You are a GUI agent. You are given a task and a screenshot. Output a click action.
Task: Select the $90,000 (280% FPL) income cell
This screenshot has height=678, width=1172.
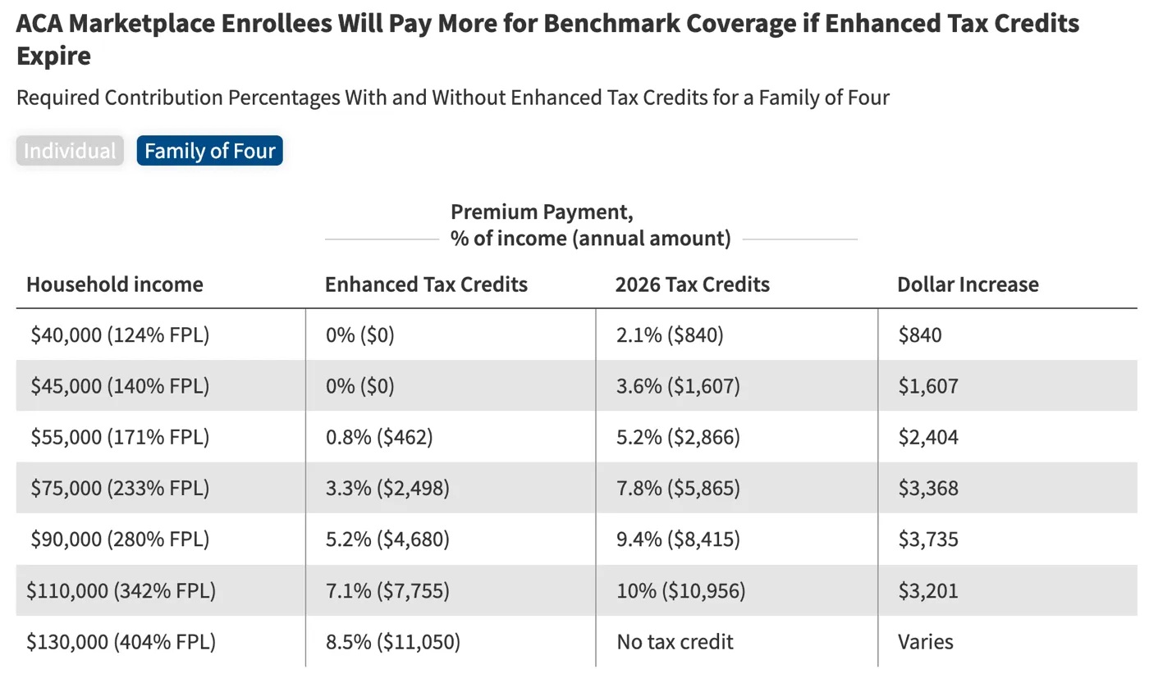point(120,539)
